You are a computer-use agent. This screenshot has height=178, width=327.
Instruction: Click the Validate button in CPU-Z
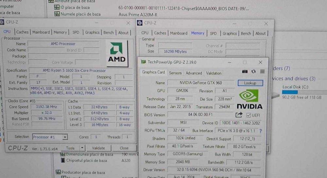pyautogui.click(x=98, y=148)
